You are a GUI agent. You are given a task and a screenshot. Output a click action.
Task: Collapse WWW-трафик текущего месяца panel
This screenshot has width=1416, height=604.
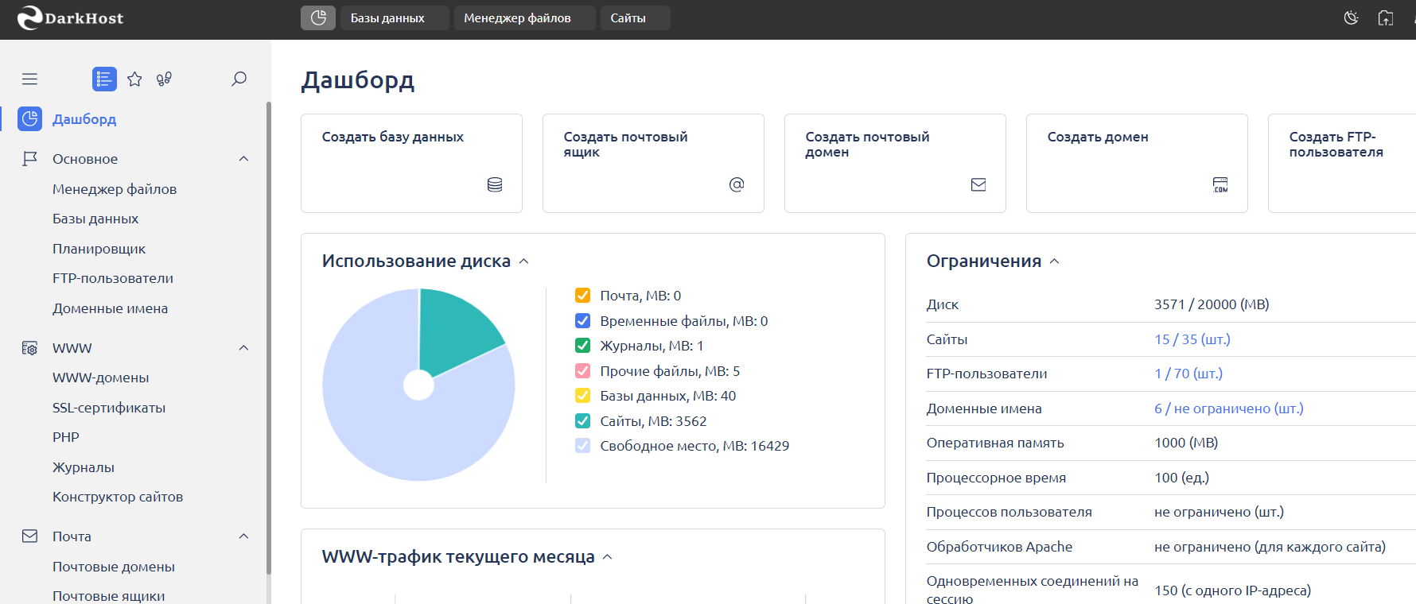607,557
